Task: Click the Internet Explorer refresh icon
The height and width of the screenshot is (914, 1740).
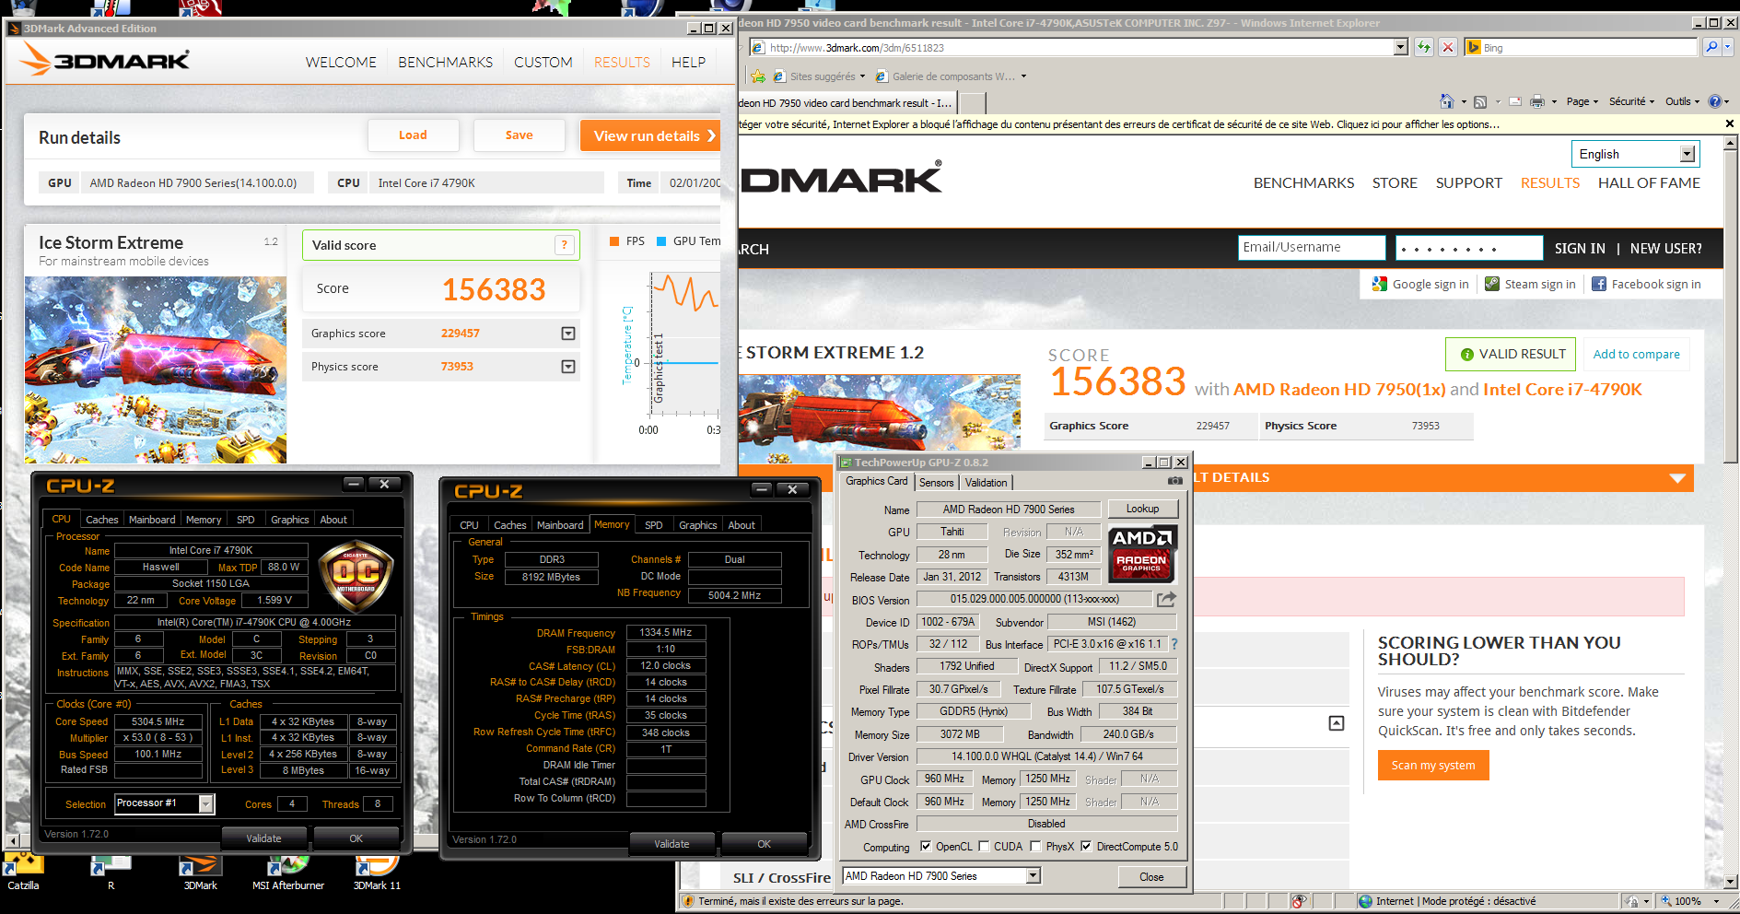Action: tap(1424, 47)
